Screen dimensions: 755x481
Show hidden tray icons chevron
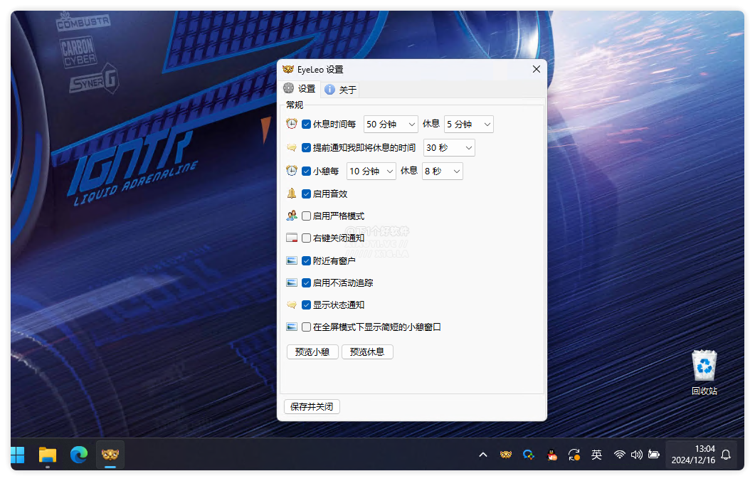point(483,455)
